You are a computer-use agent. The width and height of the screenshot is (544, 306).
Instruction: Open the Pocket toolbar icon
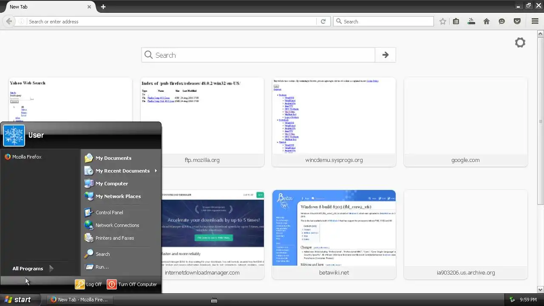pos(517,21)
